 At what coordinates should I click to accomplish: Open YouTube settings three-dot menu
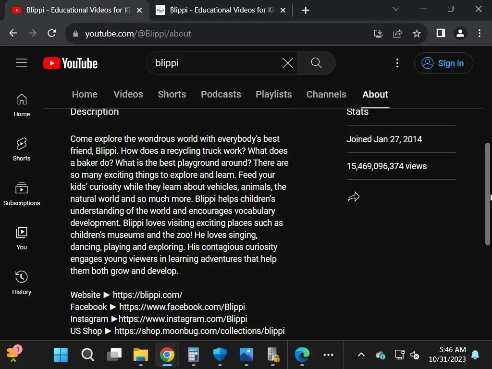397,63
